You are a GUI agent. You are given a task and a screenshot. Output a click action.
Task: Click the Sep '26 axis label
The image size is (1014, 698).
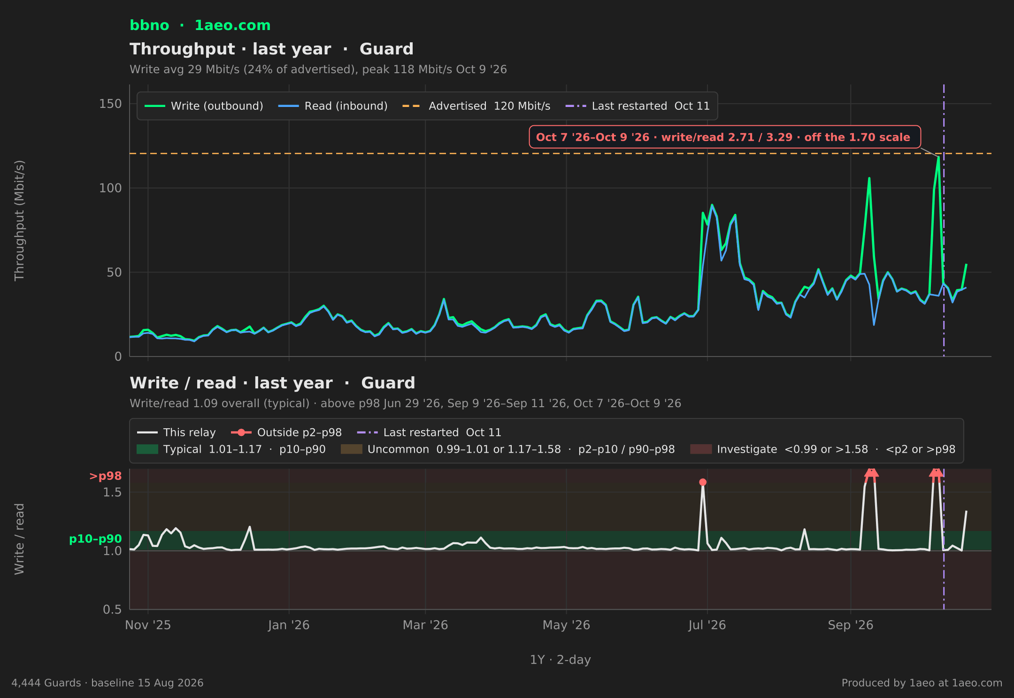[x=851, y=625]
